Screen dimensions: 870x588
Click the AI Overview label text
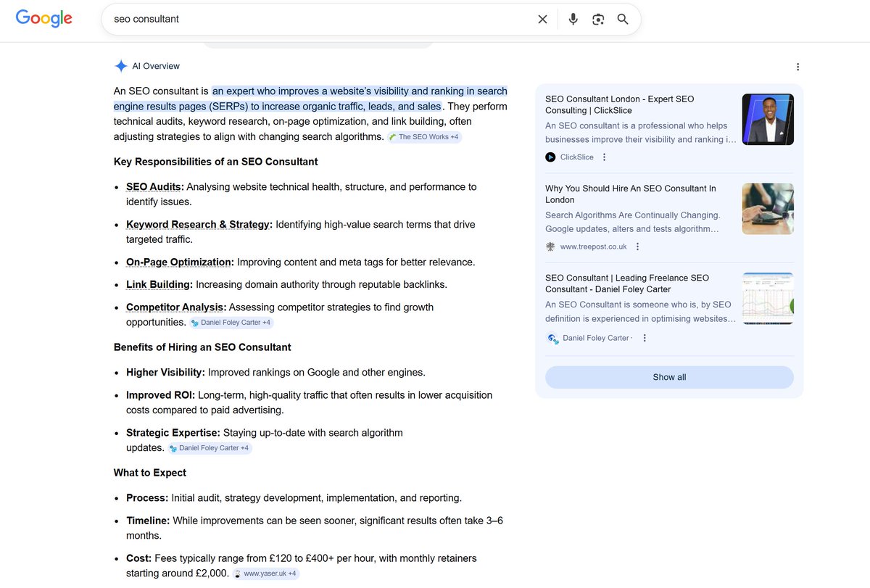coord(156,66)
